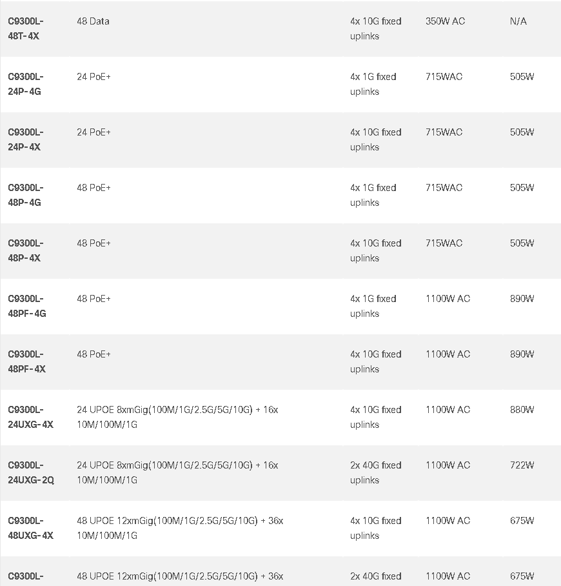The width and height of the screenshot is (561, 586).
Task: Select the C9300L-48PF-4X model name
Action: [27, 362]
